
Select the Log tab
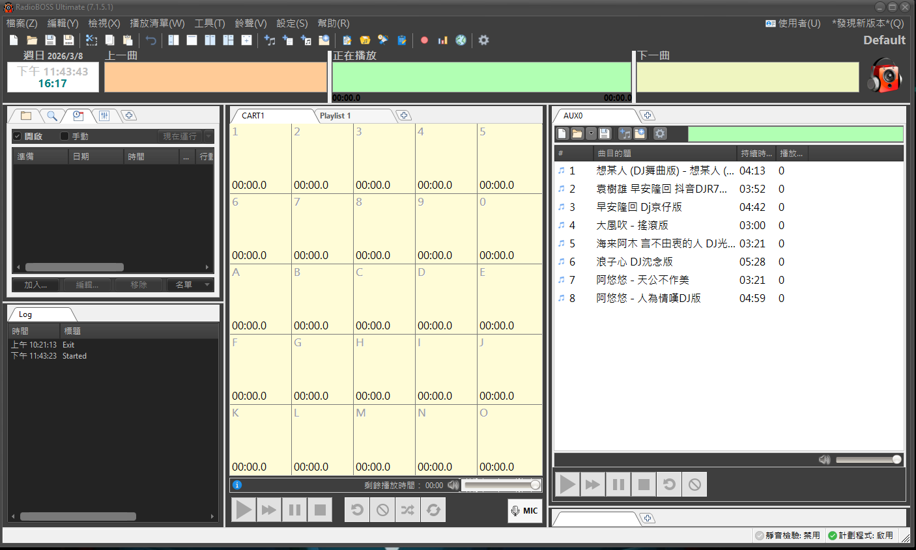(x=25, y=314)
